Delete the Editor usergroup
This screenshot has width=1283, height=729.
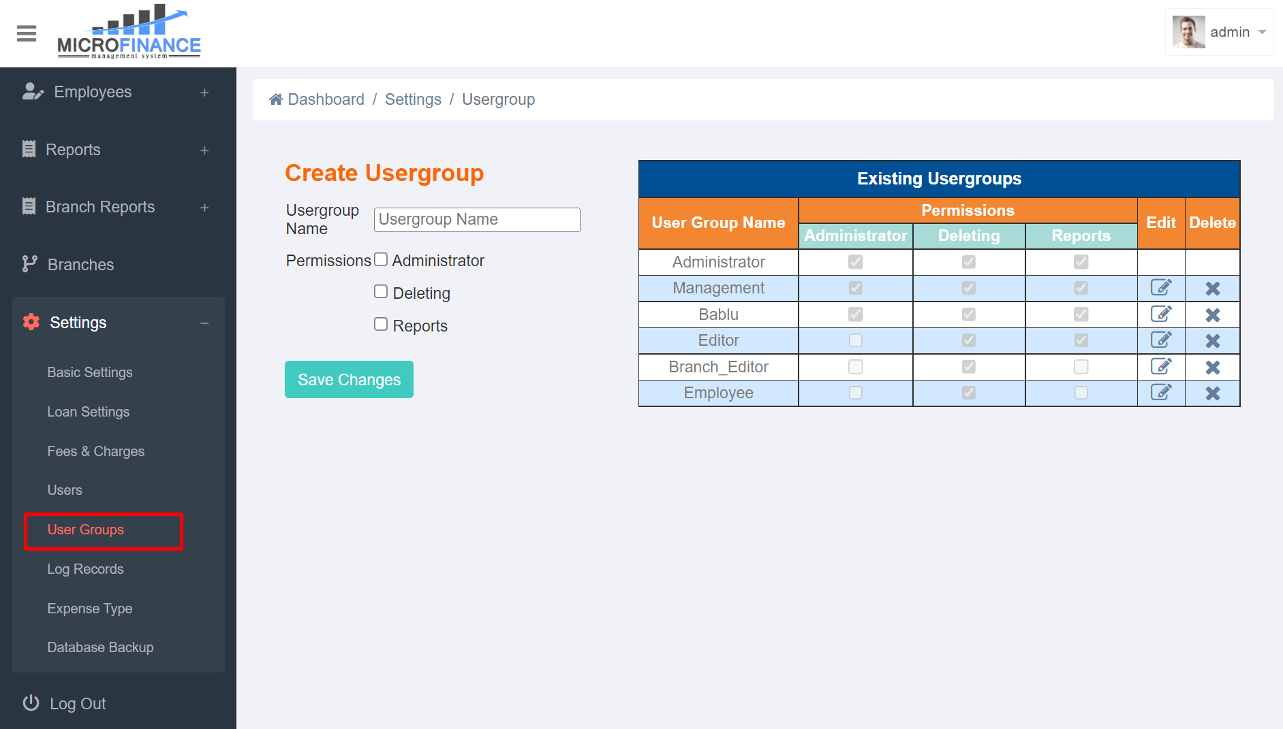point(1213,341)
